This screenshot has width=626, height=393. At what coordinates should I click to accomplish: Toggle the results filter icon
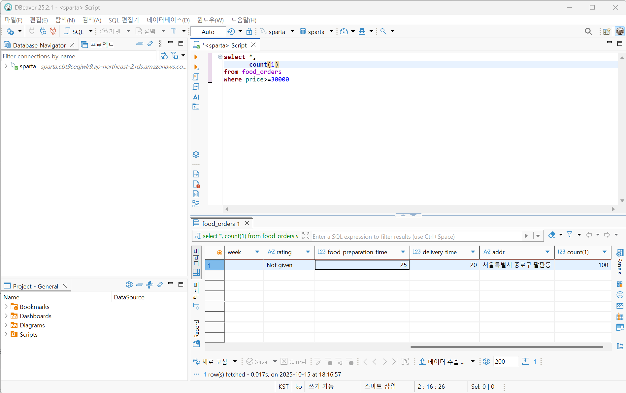pyautogui.click(x=570, y=234)
